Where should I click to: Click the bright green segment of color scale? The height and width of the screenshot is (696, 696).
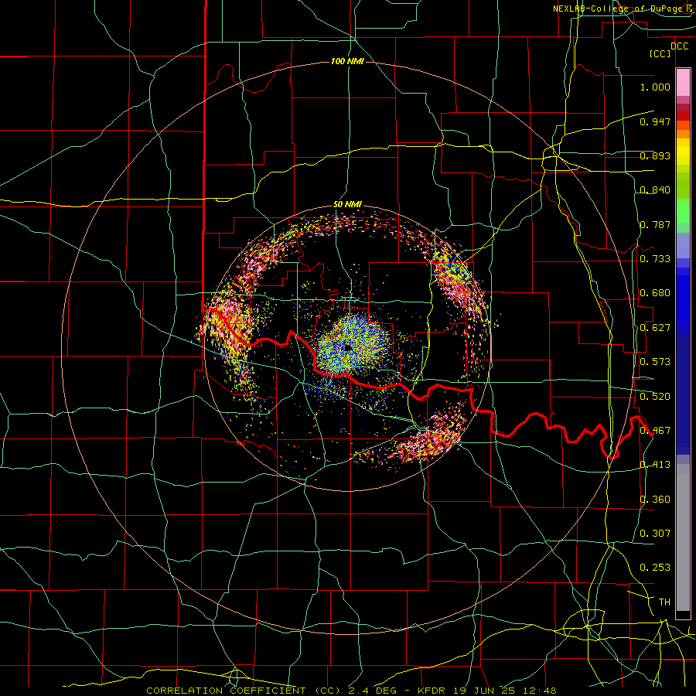click(x=683, y=211)
